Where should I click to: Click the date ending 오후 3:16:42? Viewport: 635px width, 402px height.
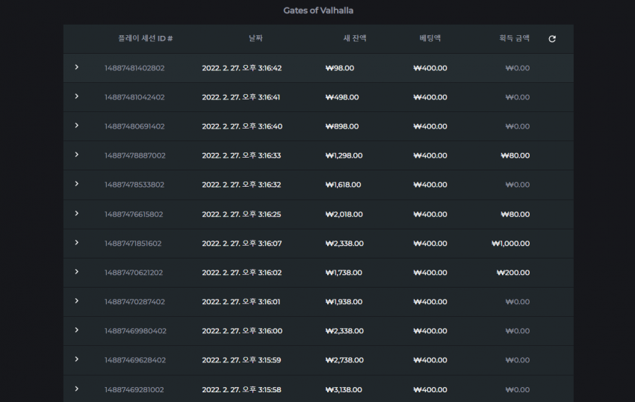tap(242, 68)
